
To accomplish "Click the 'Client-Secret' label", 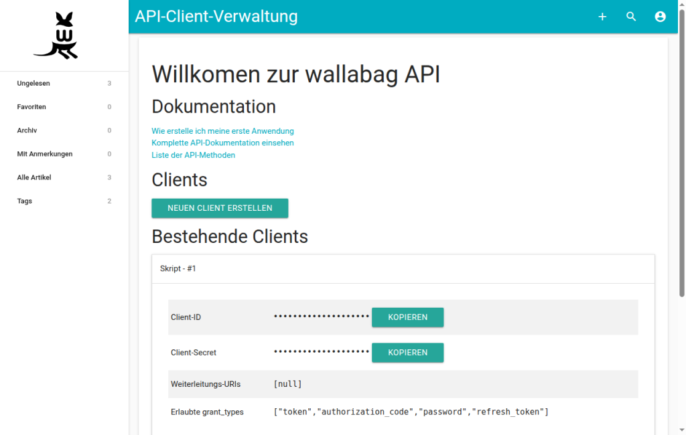I will pyautogui.click(x=194, y=353).
